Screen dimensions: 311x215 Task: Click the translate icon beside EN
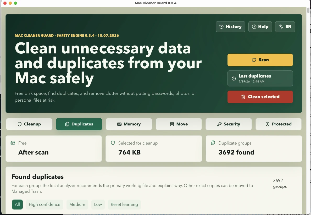point(281,26)
